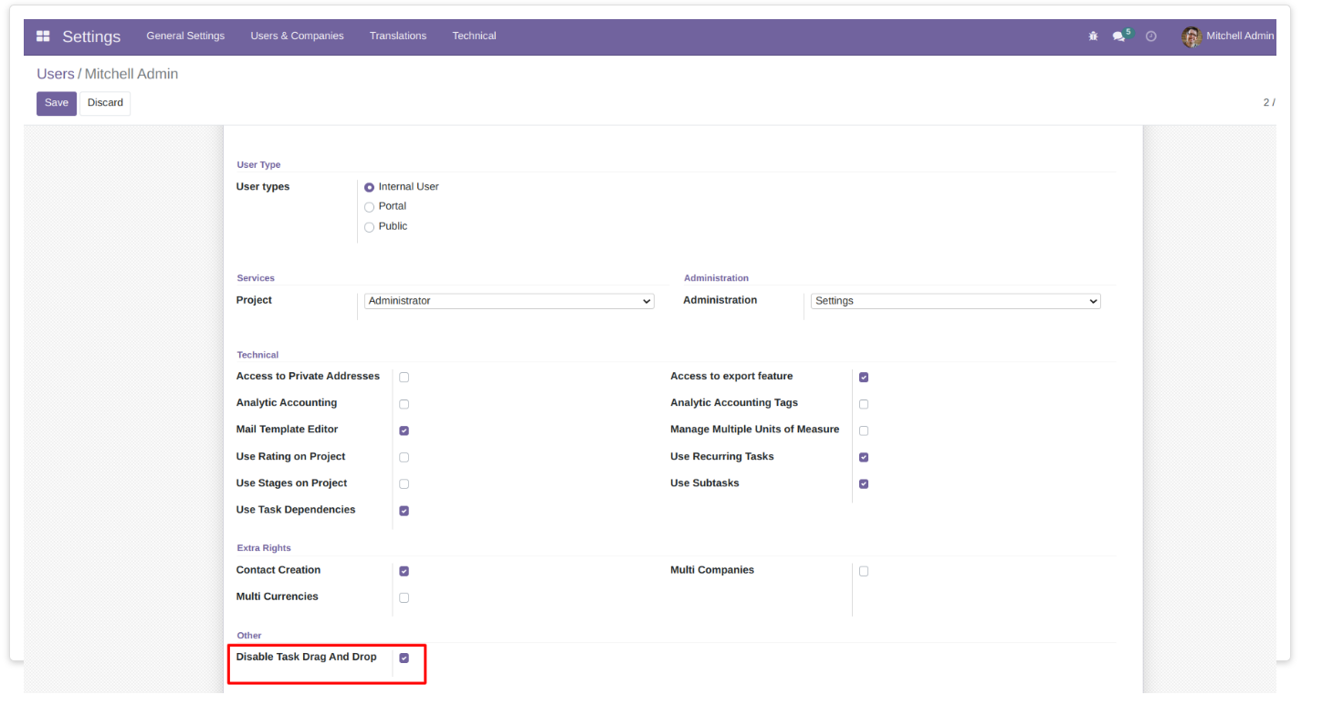
Task: Uncheck Mail Template Editor checkbox
Action: click(x=404, y=430)
